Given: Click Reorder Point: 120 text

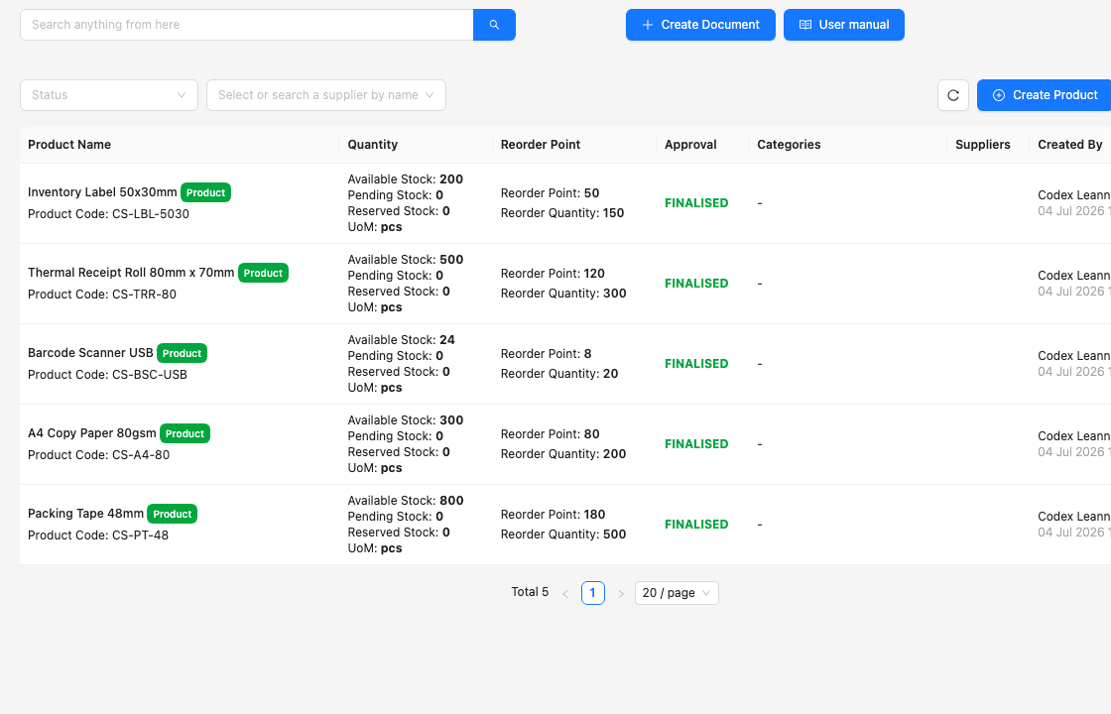Looking at the screenshot, I should coord(553,274).
